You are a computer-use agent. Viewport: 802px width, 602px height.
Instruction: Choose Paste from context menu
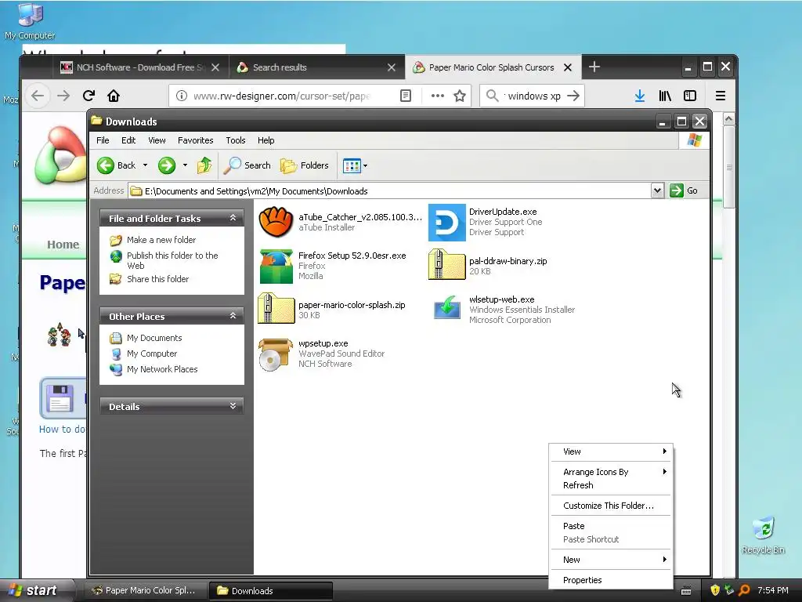(611, 526)
